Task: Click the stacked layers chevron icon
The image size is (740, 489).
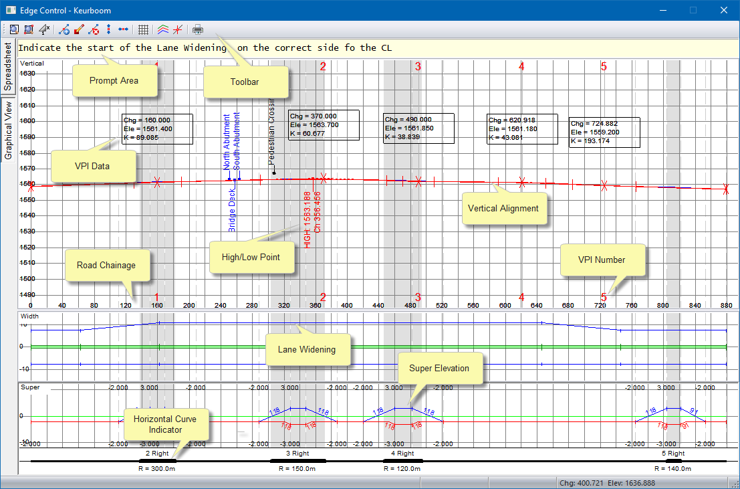Action: [162, 29]
